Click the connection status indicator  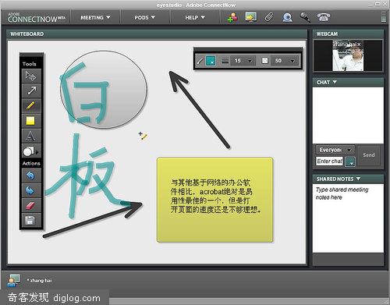click(x=384, y=17)
